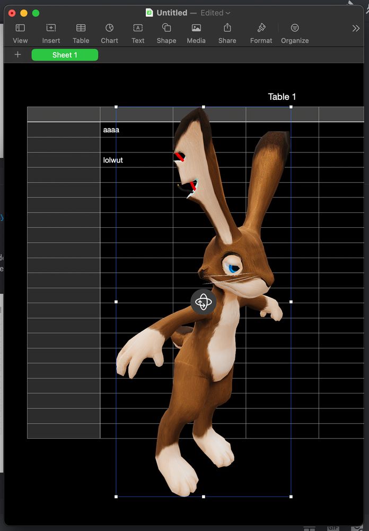Click the top-left selection handle of 3D object
The width and height of the screenshot is (369, 531).
[116, 107]
